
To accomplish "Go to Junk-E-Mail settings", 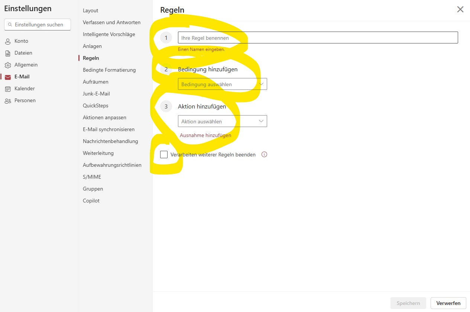I will pyautogui.click(x=96, y=94).
